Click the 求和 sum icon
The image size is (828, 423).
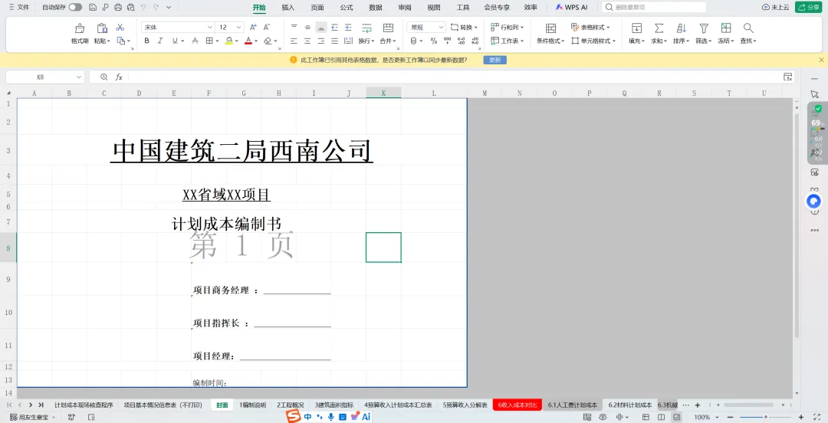pos(659,28)
